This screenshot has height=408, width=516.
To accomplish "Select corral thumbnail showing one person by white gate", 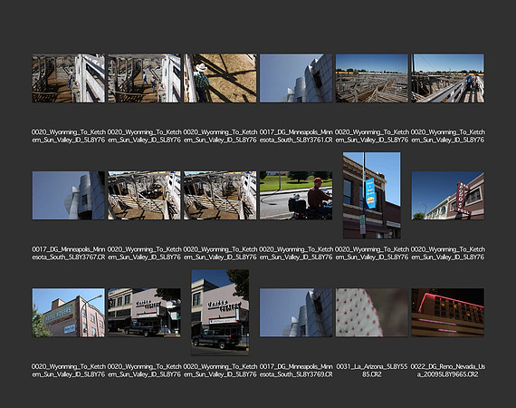I will click(x=69, y=78).
